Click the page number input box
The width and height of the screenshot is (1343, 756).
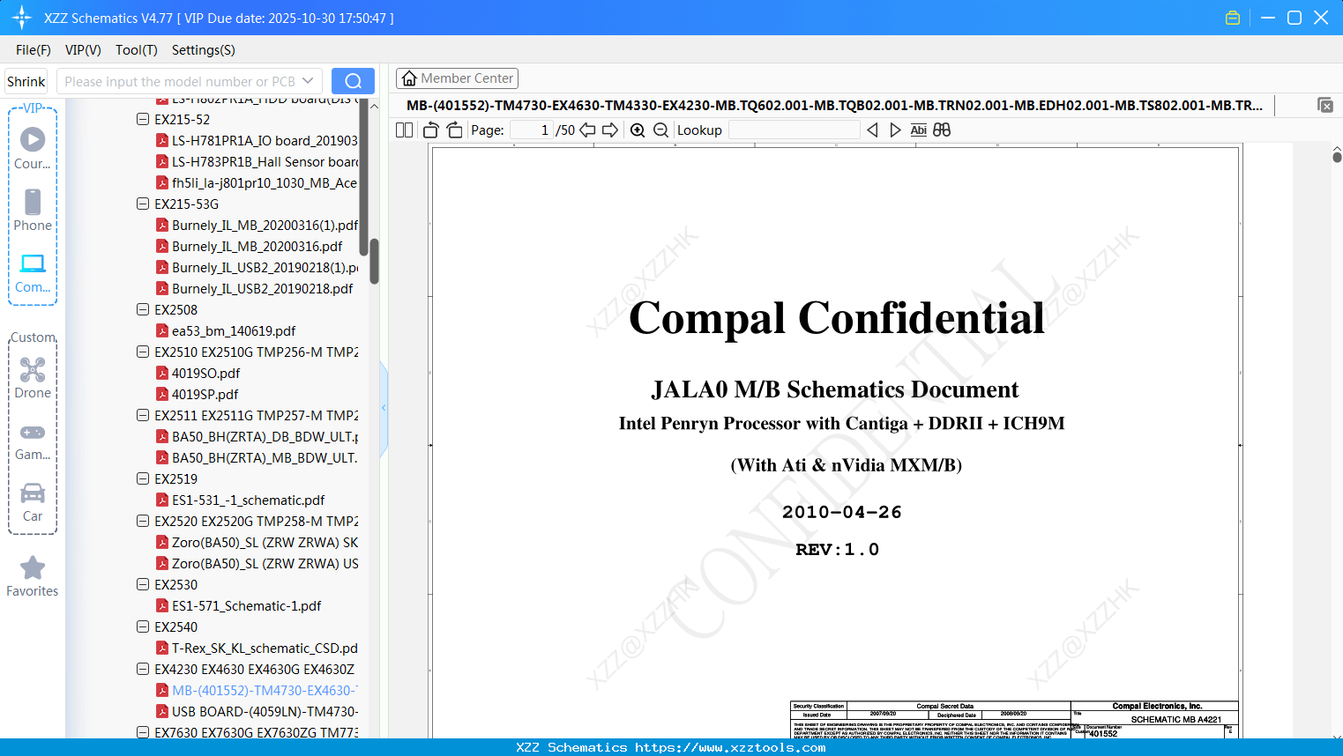coord(531,130)
